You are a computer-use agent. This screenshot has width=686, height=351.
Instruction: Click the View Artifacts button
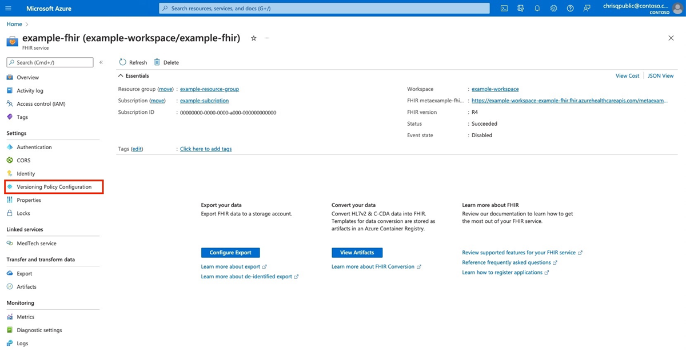pyautogui.click(x=357, y=253)
